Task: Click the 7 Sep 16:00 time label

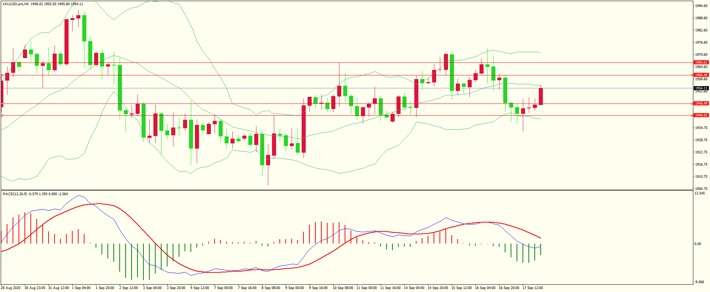Action: pos(247,288)
